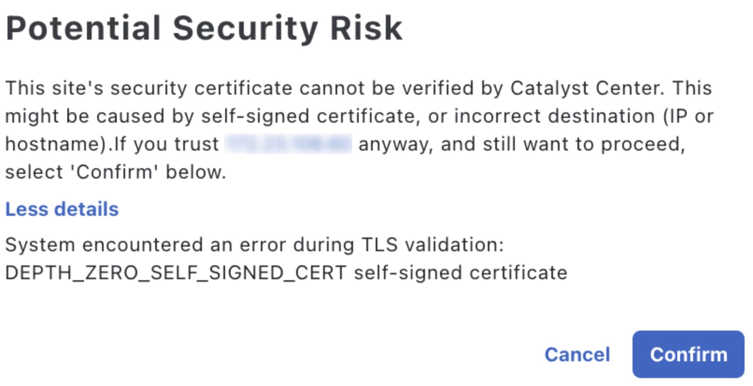This screenshot has width=753, height=386.
Task: Click the DEPTH_ZERO_SELF_SIGNED_CERT error code
Action: (176, 273)
